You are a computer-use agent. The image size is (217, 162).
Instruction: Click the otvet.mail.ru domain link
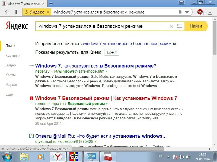pyautogui.click(x=46, y=141)
